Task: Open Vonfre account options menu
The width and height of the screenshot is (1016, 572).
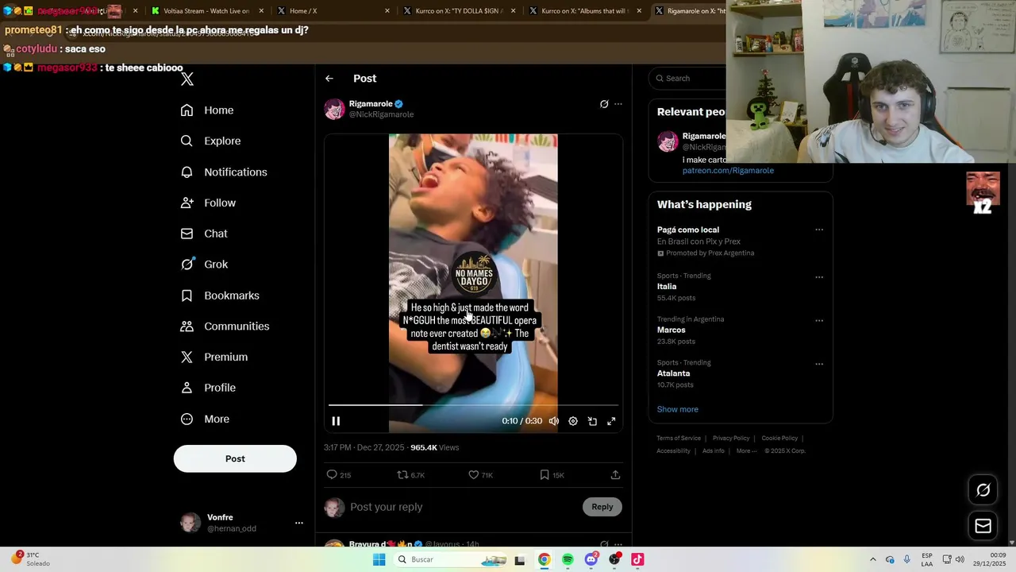Action: point(299,523)
